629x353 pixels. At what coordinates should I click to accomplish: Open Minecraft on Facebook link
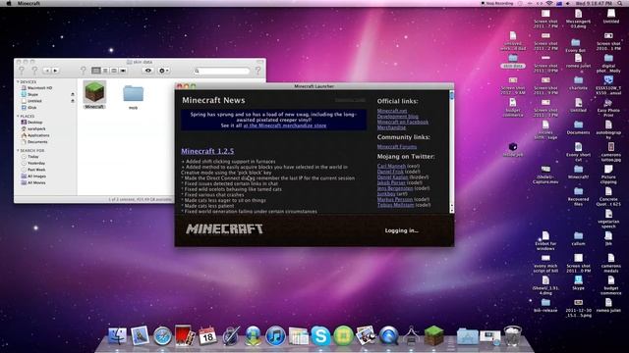tap(403, 122)
